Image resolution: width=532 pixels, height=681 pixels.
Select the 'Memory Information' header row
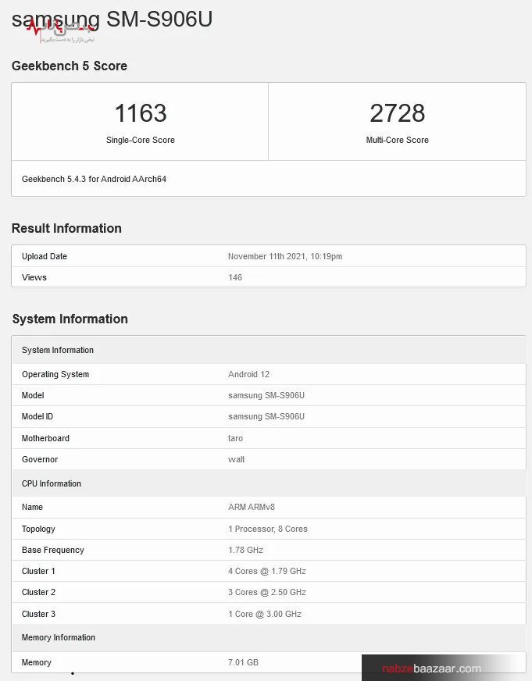pyautogui.click(x=269, y=637)
